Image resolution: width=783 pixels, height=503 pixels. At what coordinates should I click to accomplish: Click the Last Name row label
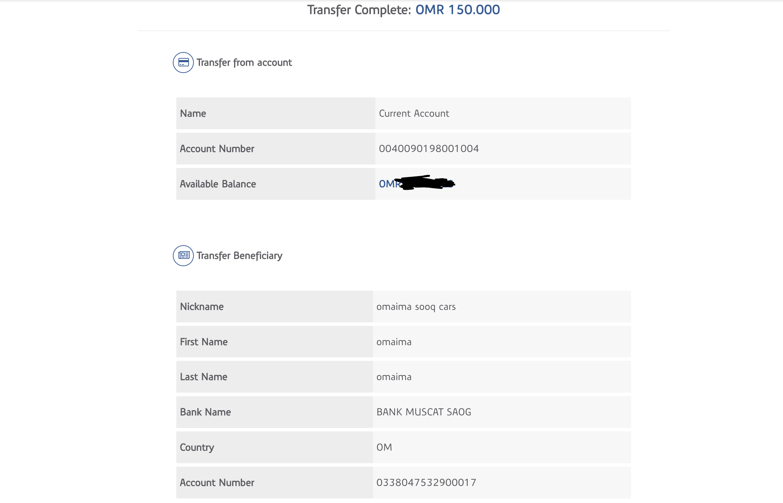203,377
